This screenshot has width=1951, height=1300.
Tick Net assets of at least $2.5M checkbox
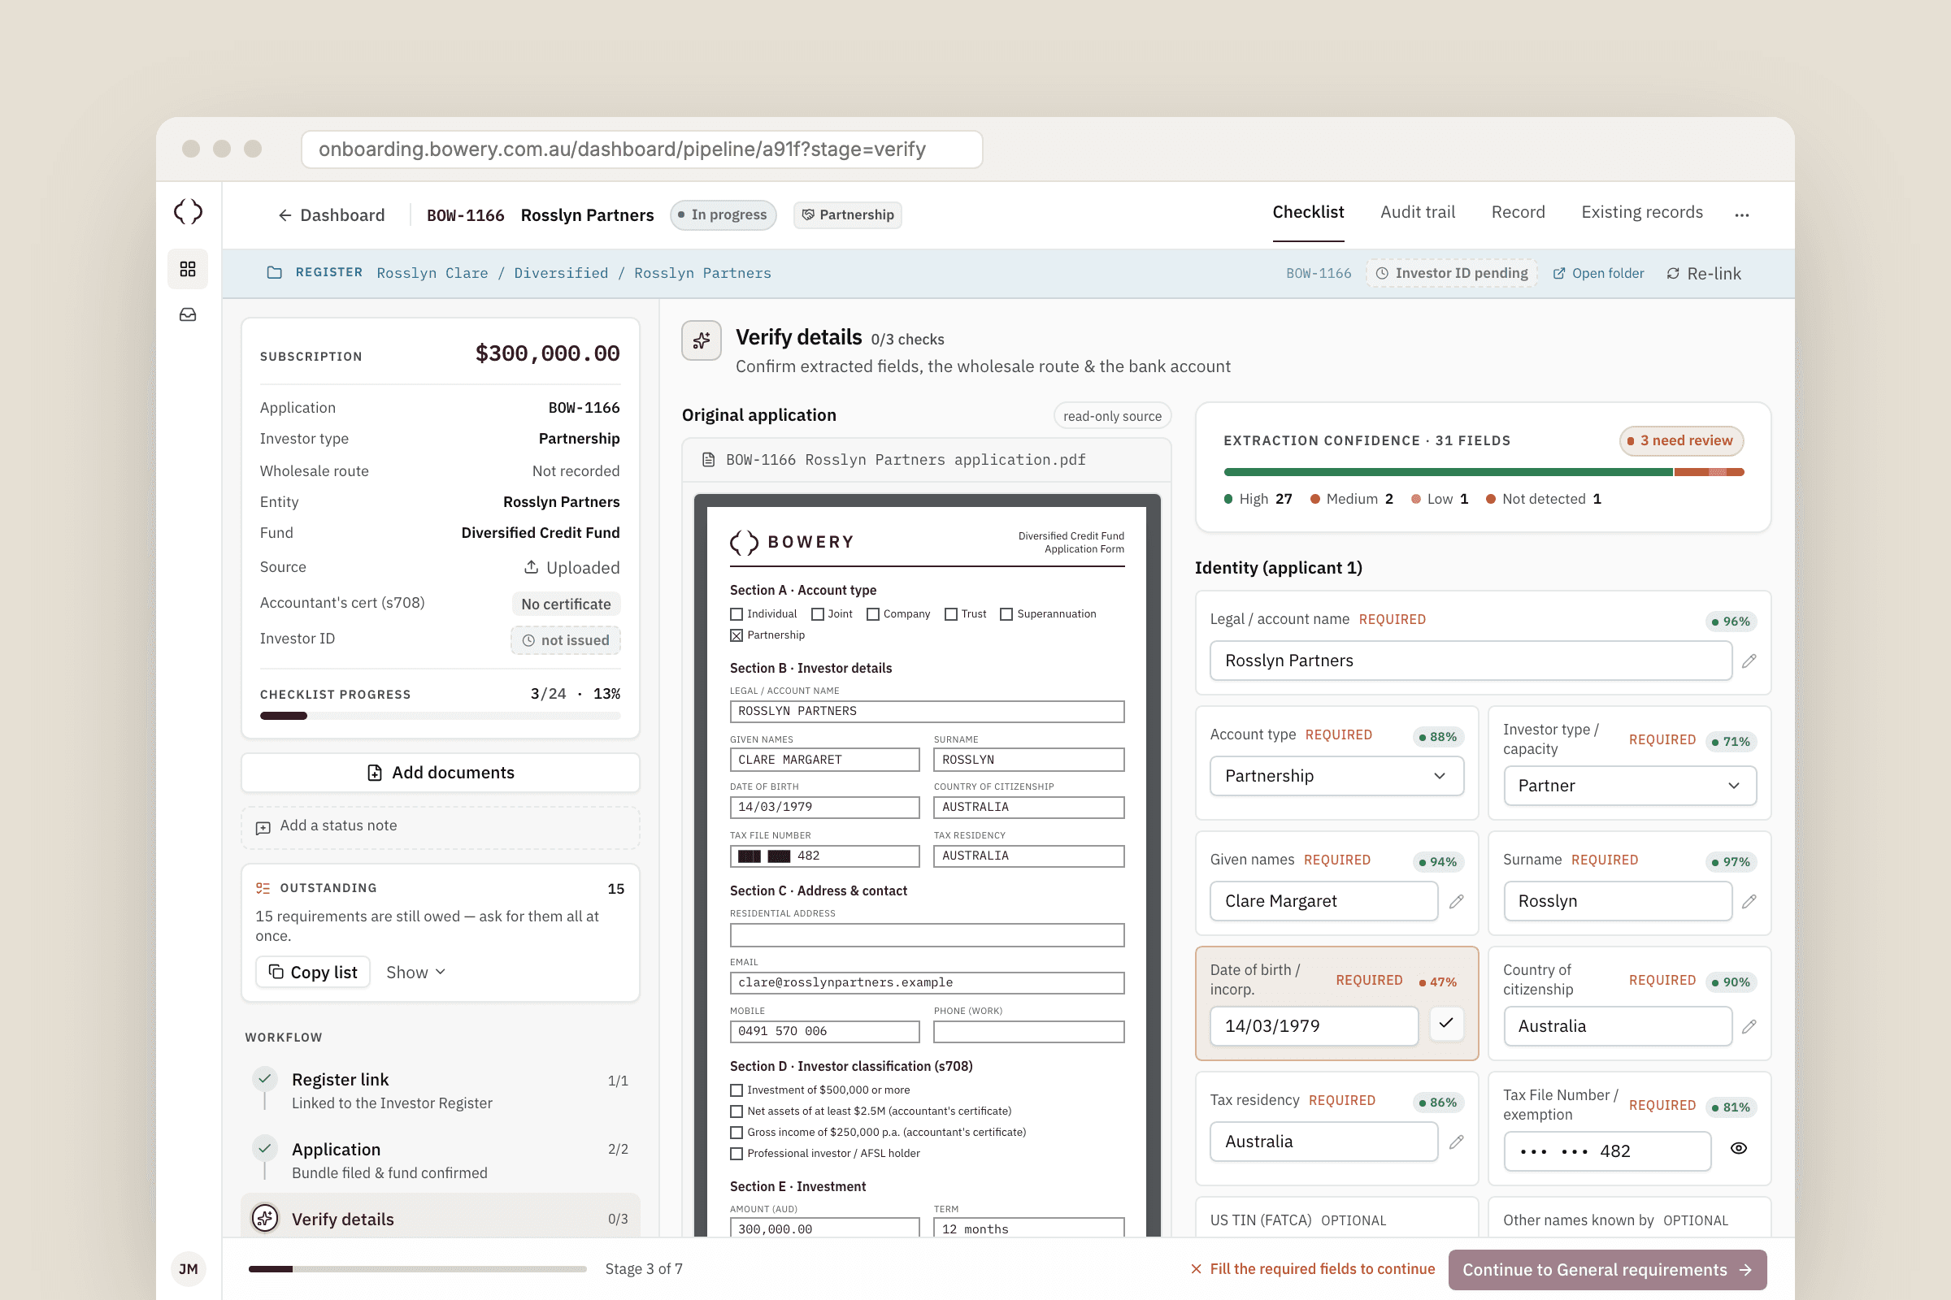736,1111
